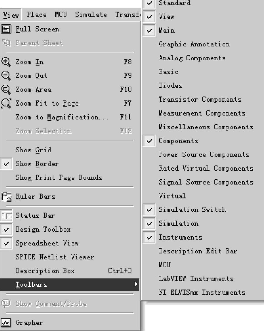Screen dimensions: 264x331
Task: Click the Ruler Bars icon
Action: (x=6, y=196)
